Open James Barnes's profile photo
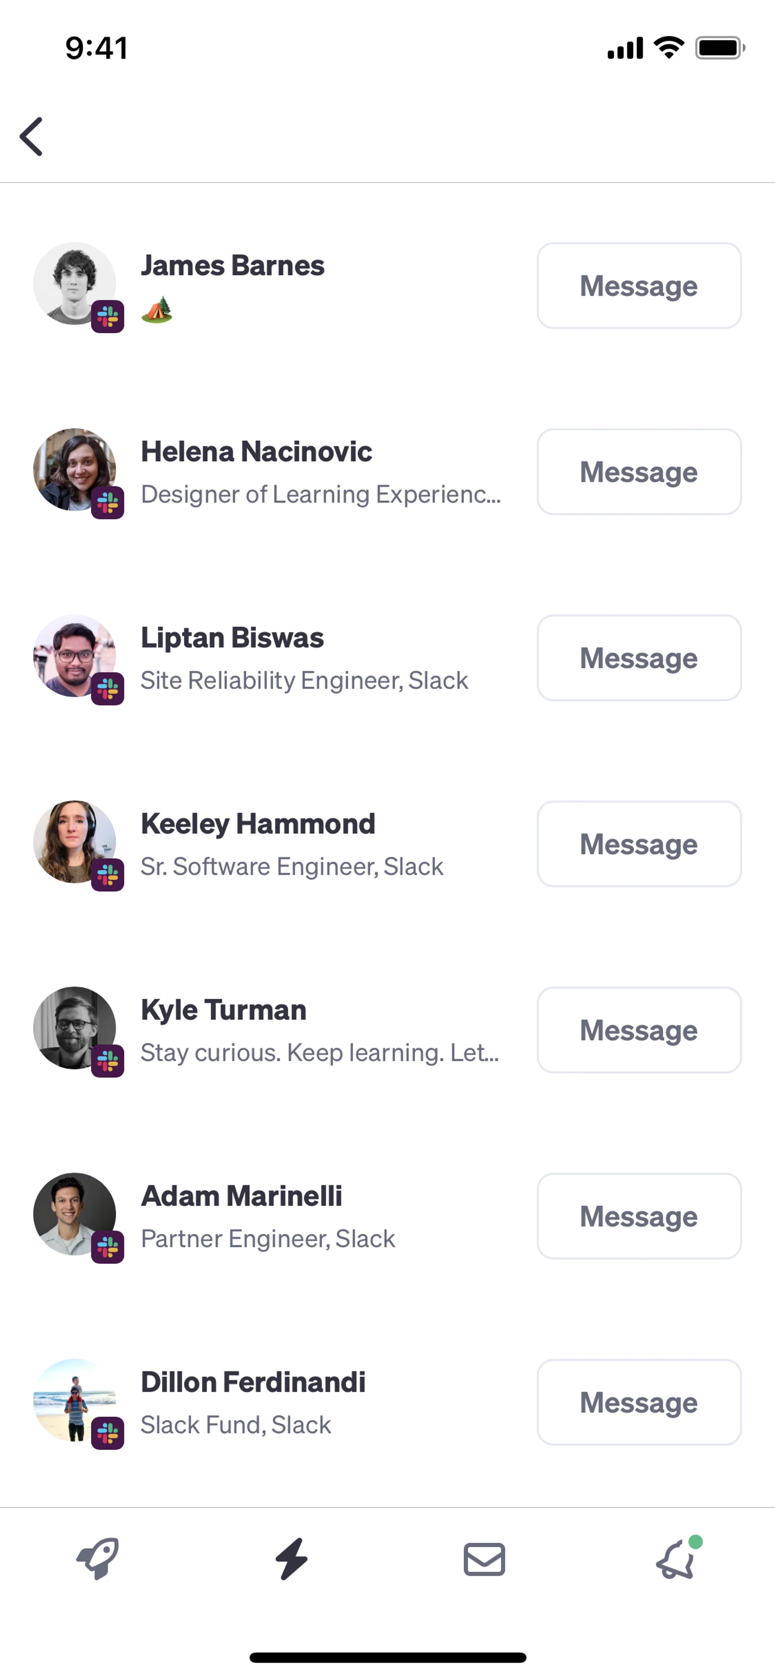The height and width of the screenshot is (1679, 775). coord(73,283)
